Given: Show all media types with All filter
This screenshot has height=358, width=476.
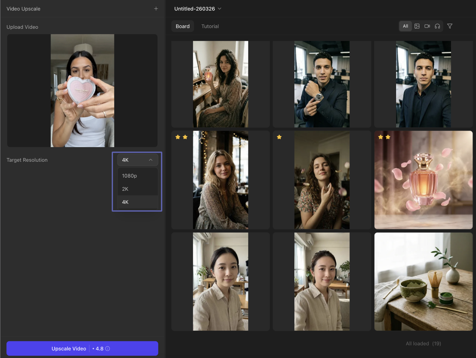Looking at the screenshot, I should [x=405, y=26].
